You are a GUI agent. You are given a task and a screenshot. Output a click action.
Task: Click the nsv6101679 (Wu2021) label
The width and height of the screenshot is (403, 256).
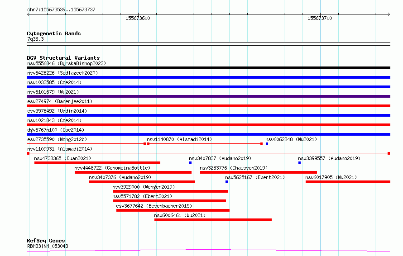point(53,92)
